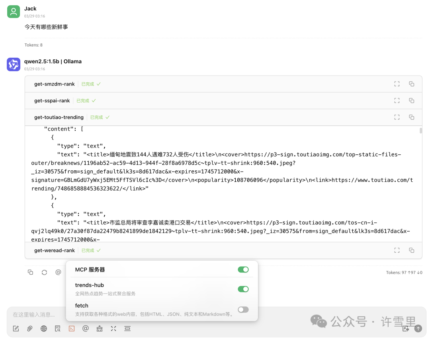Click the 'qwen2.5:1.5b | Ollama' model name

tap(53, 61)
